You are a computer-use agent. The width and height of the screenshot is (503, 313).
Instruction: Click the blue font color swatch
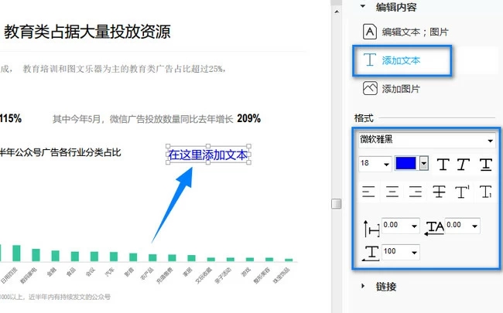tap(406, 164)
